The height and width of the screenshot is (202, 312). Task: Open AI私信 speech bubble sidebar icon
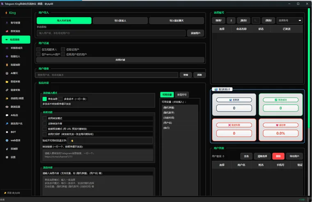(x=7, y=115)
